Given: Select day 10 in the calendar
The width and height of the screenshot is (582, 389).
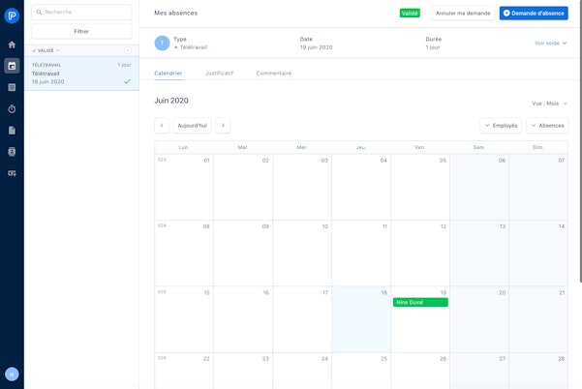Looking at the screenshot, I should (x=302, y=253).
